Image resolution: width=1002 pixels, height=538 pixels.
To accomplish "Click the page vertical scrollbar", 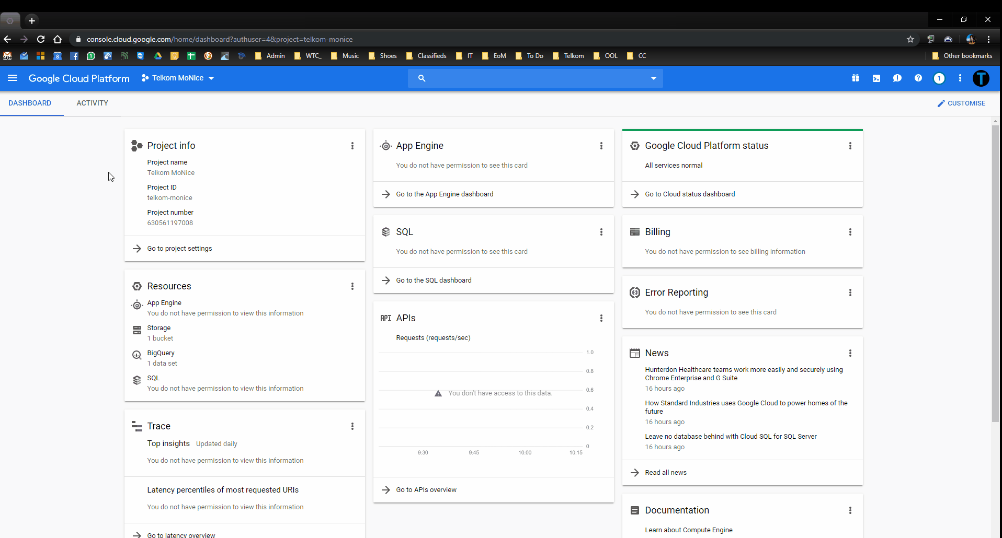I will (x=995, y=273).
